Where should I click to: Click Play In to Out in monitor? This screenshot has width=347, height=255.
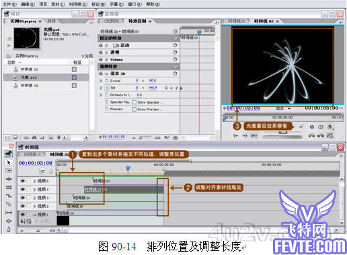click(x=254, y=135)
